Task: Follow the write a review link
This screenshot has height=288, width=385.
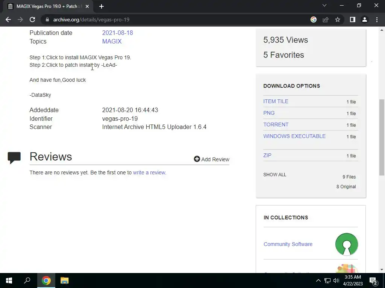Action: (x=150, y=172)
